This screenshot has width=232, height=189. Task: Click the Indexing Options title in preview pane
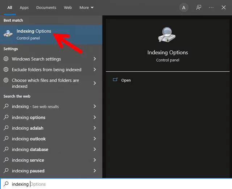coord(167,52)
